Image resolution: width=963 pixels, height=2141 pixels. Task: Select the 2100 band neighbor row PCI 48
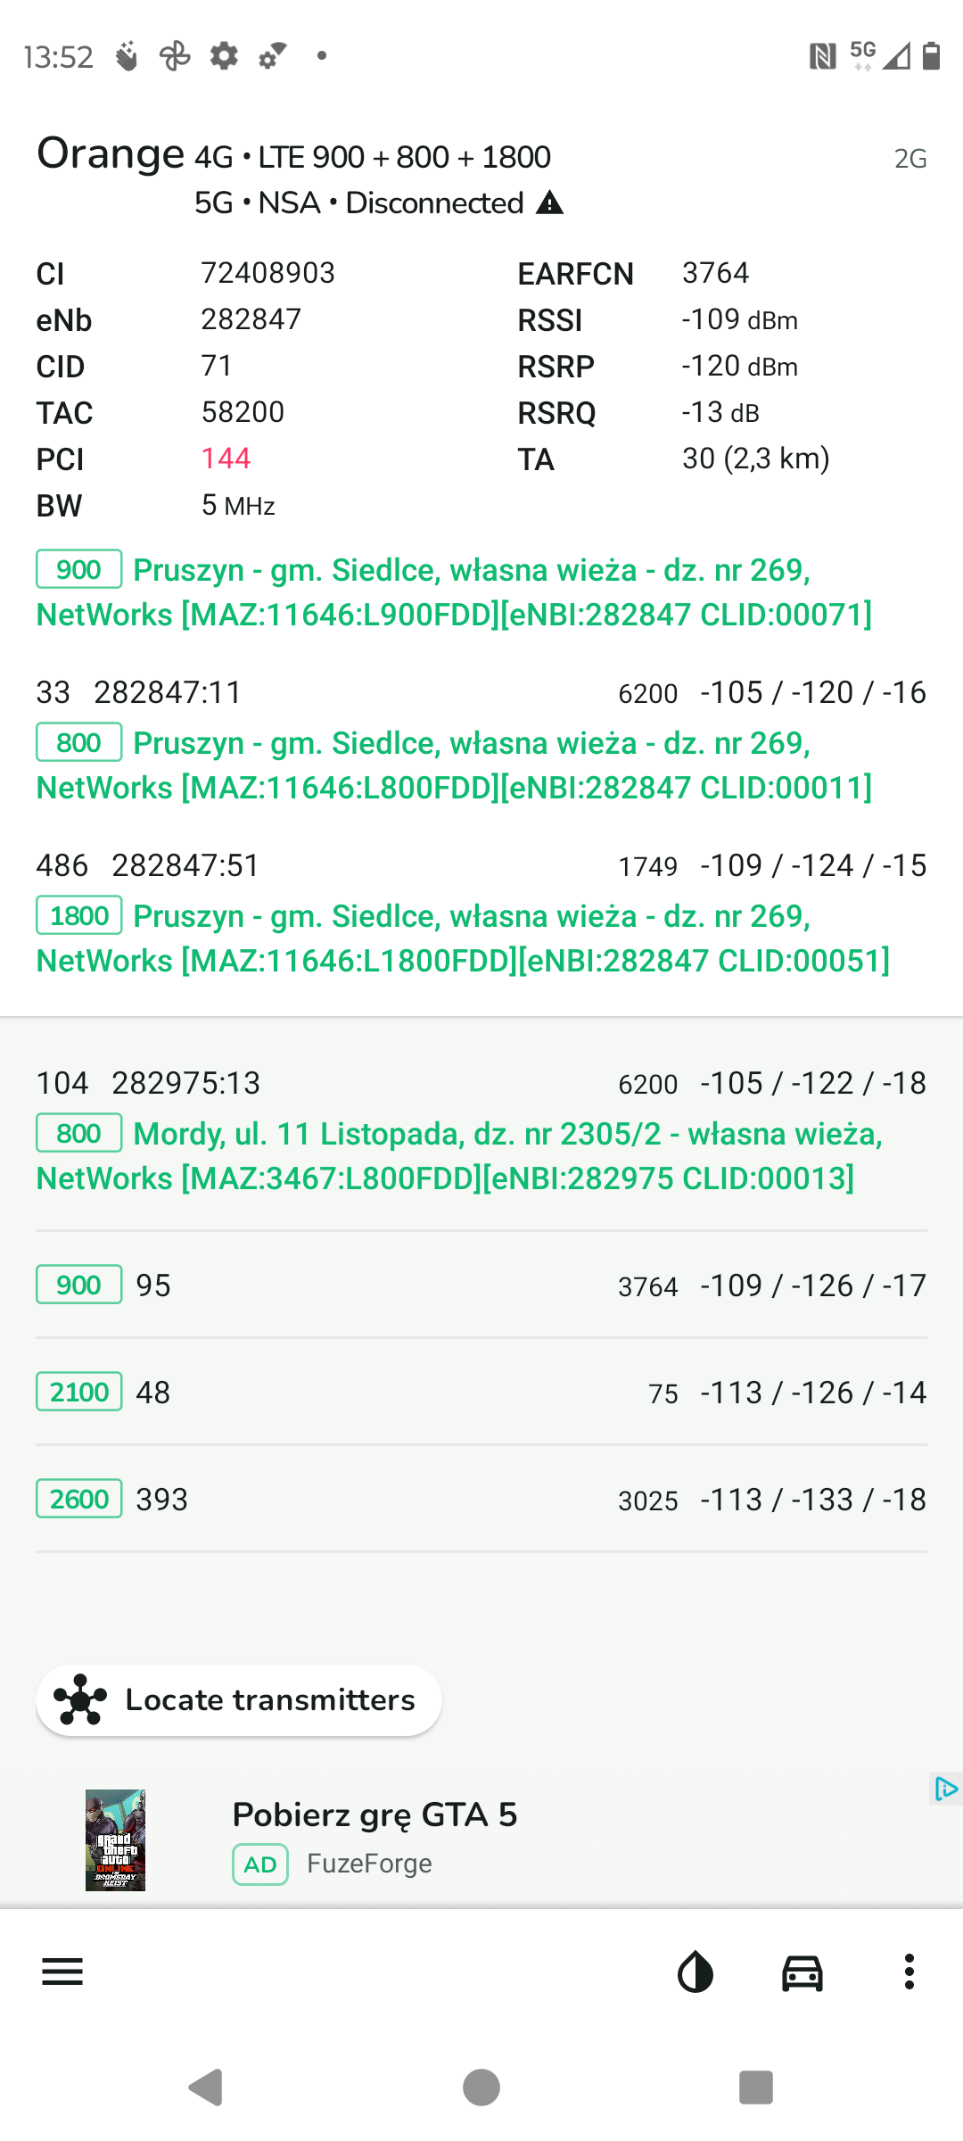[x=481, y=1392]
